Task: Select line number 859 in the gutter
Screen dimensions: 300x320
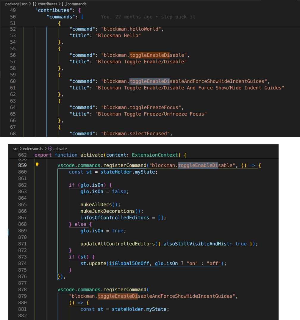Action: (x=22, y=165)
